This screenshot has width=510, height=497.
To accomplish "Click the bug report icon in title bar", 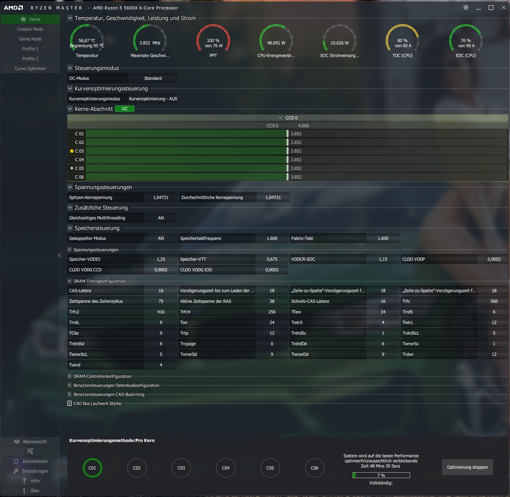I will click(x=466, y=7).
